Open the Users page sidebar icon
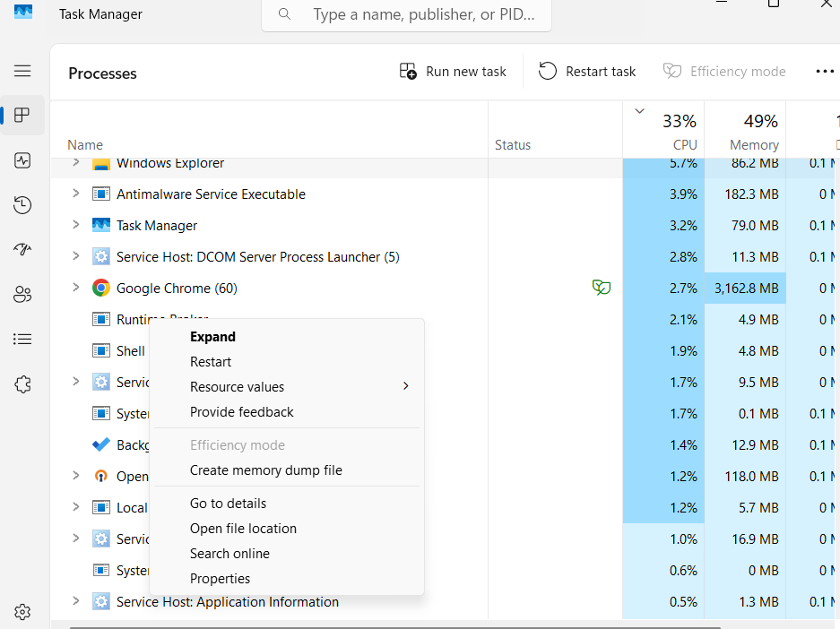The height and width of the screenshot is (629, 840). 22,295
